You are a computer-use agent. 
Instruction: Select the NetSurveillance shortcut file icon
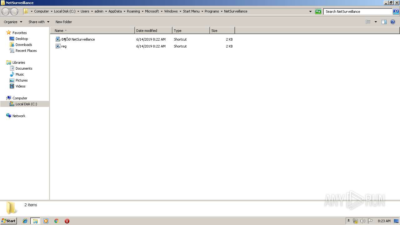(58, 39)
